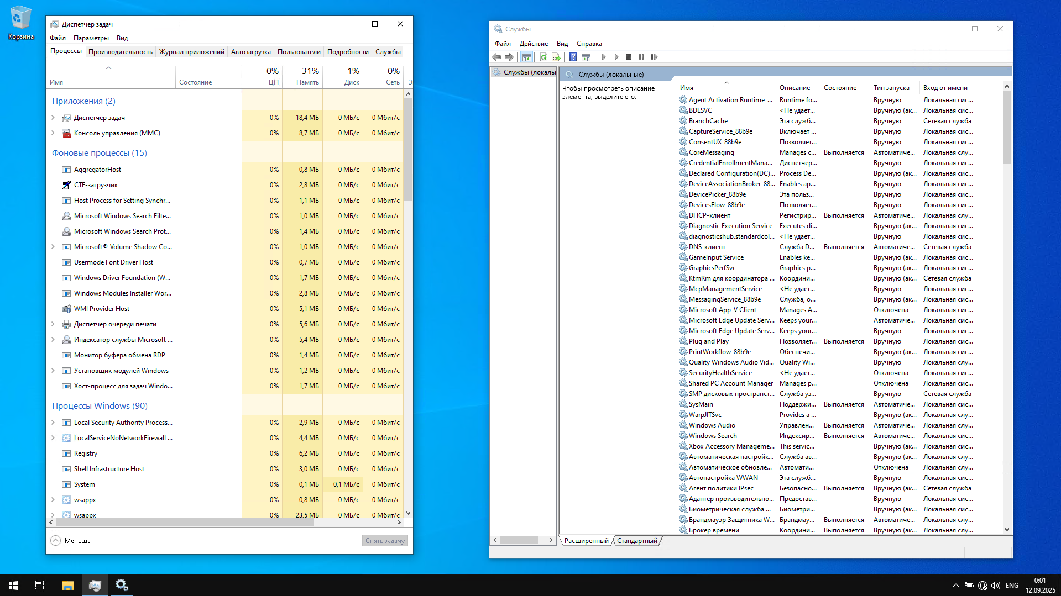The width and height of the screenshot is (1061, 596).
Task: Open the Службы tab in Task Manager
Action: point(388,52)
